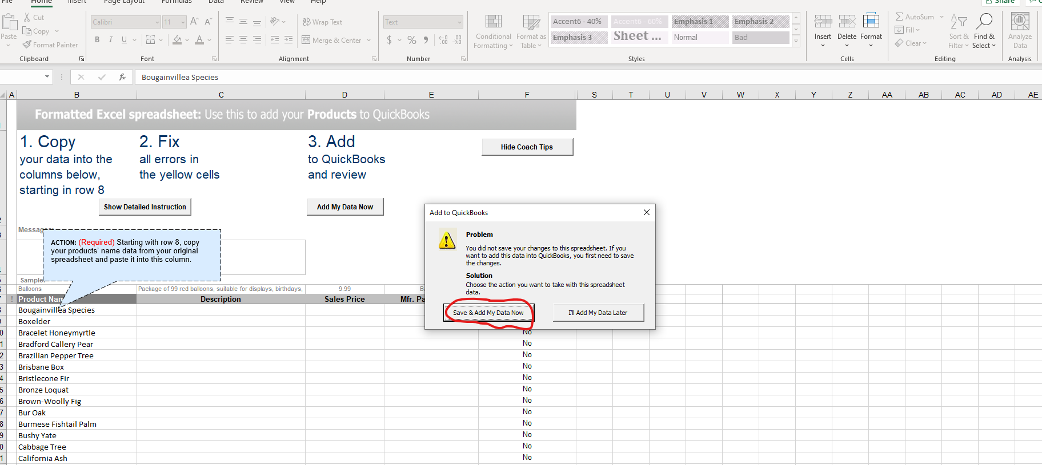Click Analyze Data
This screenshot has width=1042, height=465.
pos(1020,31)
